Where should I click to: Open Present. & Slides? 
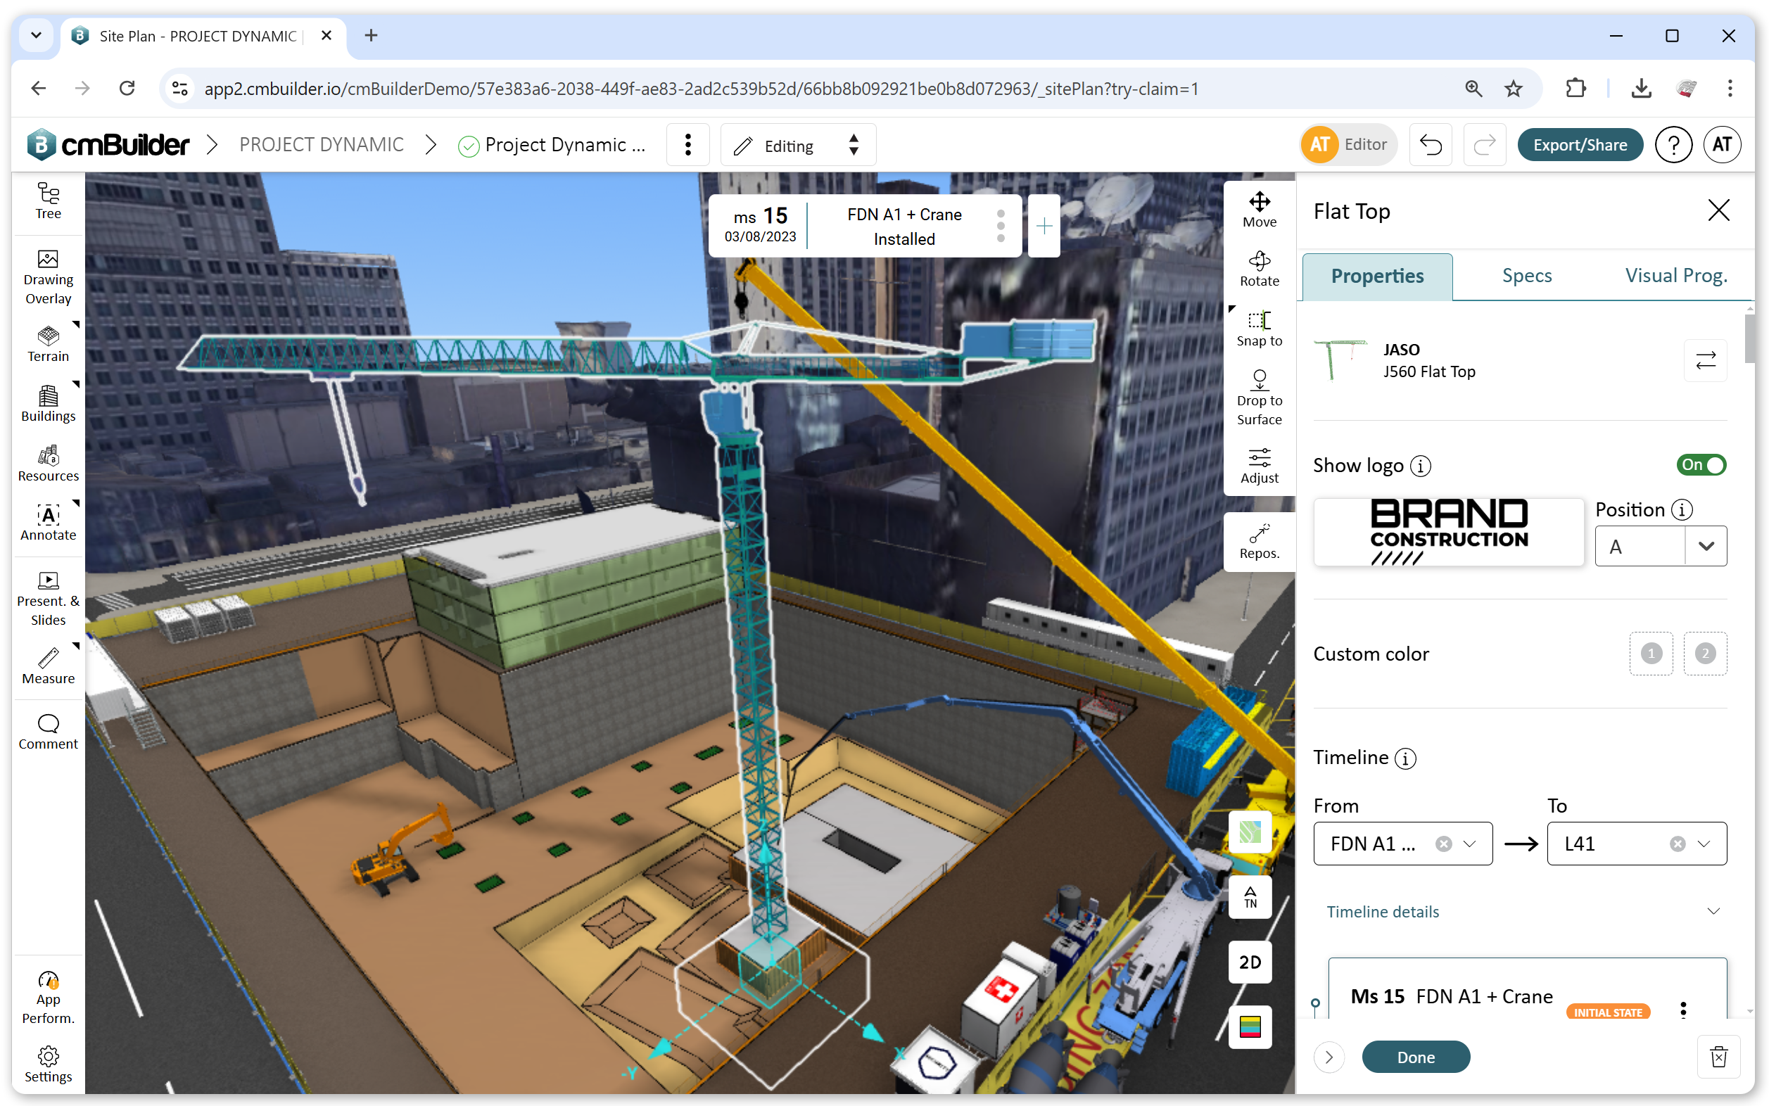coord(49,598)
